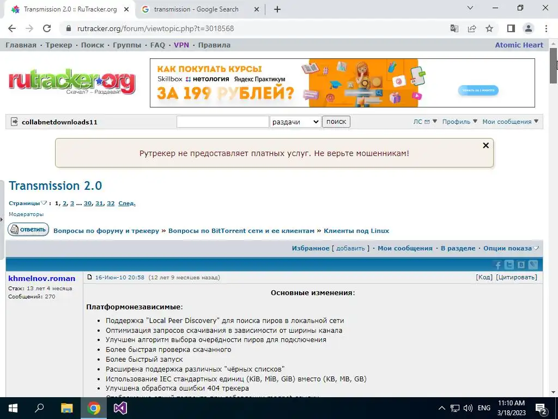Open Windows Start menu
Viewport: 558px width, 419px height.
pos(13,408)
